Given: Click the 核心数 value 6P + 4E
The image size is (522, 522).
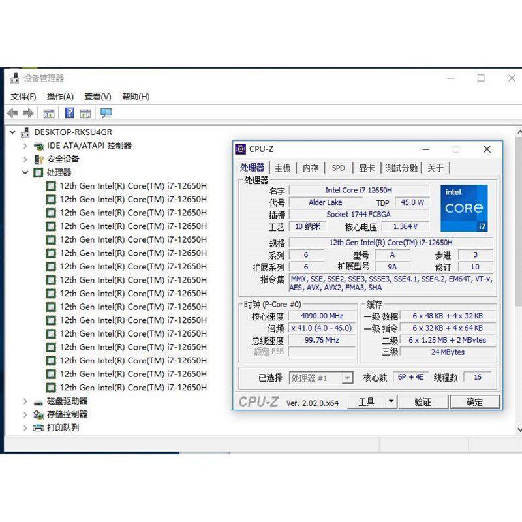Looking at the screenshot, I should [x=411, y=377].
